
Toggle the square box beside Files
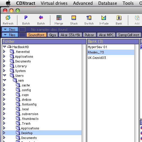(22, 35)
